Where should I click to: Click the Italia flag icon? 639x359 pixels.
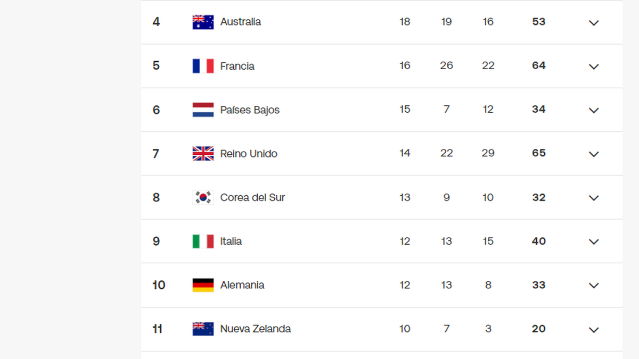click(203, 241)
